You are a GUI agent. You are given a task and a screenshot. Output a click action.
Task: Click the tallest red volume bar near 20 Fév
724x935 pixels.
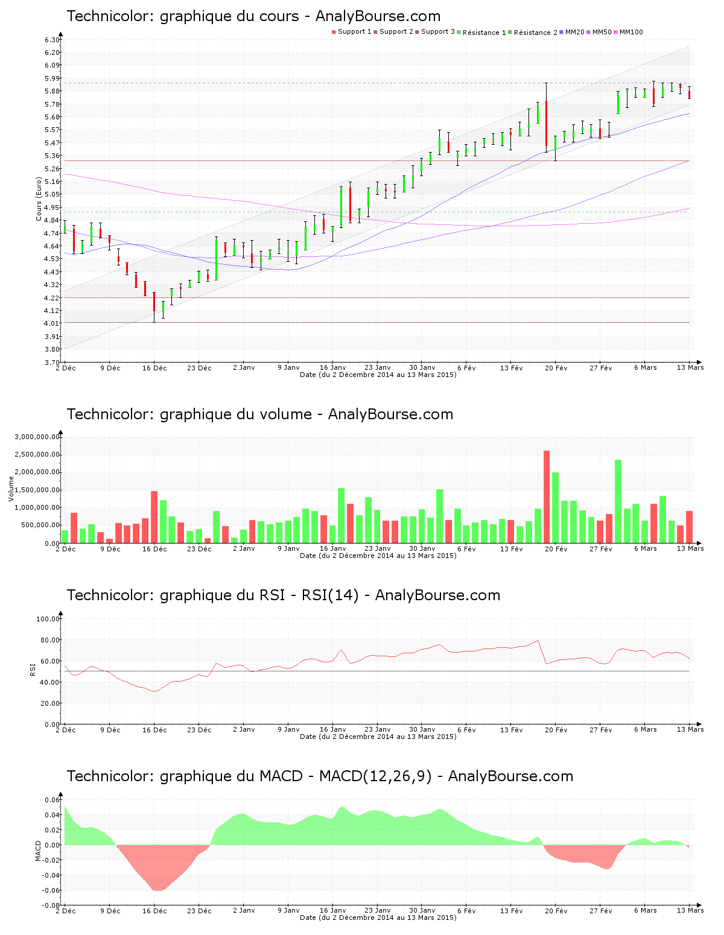coord(547,497)
